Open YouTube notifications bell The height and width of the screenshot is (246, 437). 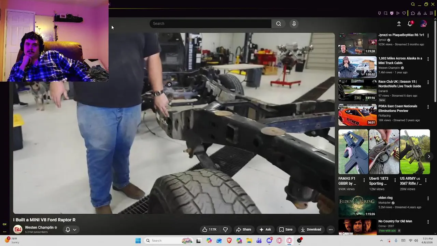click(x=410, y=24)
